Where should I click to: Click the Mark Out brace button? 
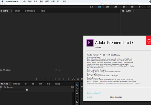point(45,79)
